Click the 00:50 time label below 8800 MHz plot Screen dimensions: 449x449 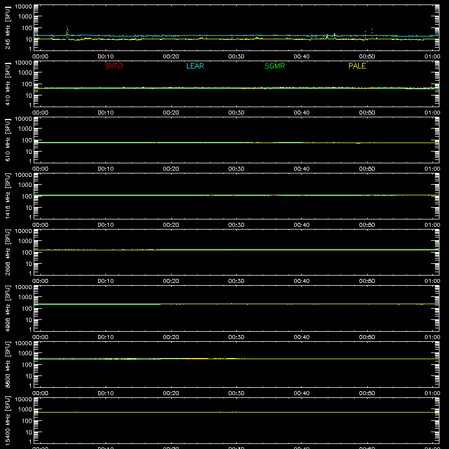point(367,393)
